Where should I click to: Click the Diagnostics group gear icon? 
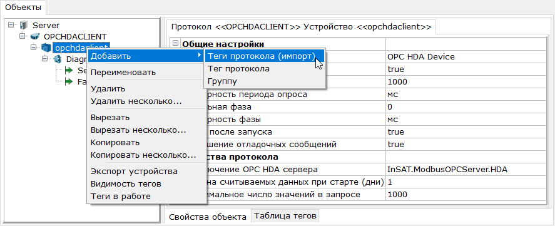tap(58, 59)
